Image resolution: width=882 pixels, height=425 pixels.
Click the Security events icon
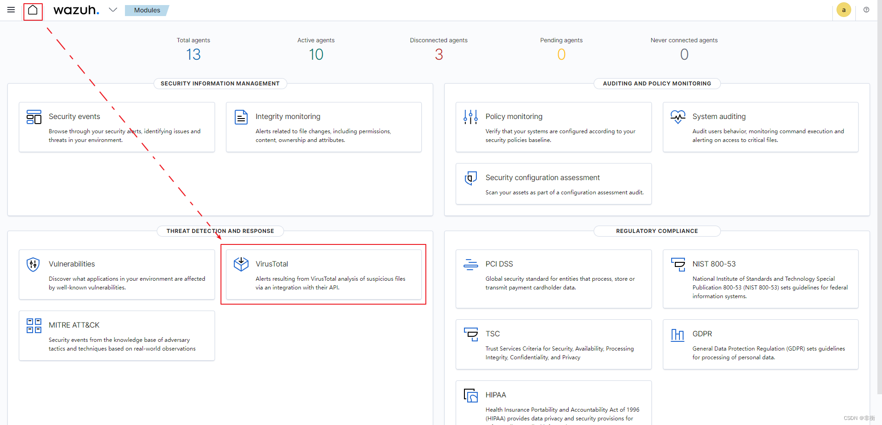point(34,117)
